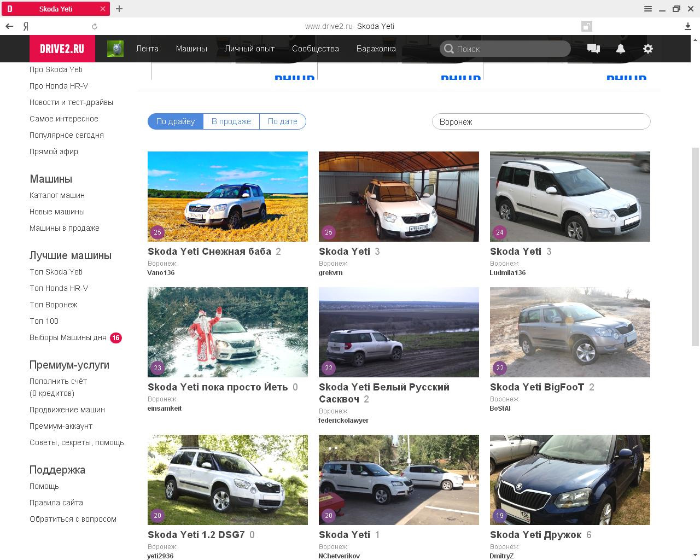The image size is (700, 560).
Task: Click the Yandex Я icon
Action: coord(26,26)
